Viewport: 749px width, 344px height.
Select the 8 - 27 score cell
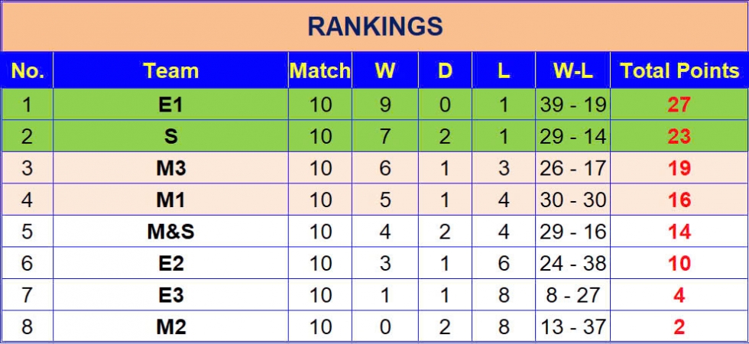pos(572,295)
